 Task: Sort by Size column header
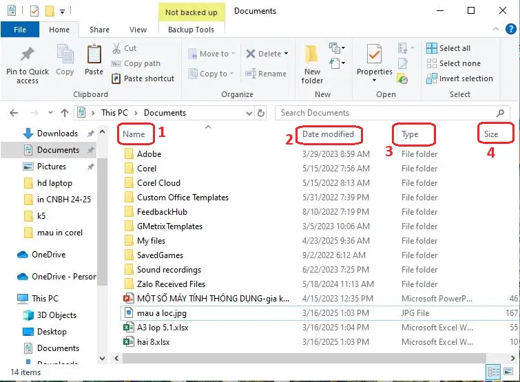pyautogui.click(x=491, y=134)
